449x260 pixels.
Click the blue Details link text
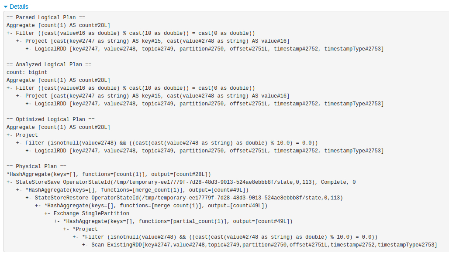[x=19, y=7]
